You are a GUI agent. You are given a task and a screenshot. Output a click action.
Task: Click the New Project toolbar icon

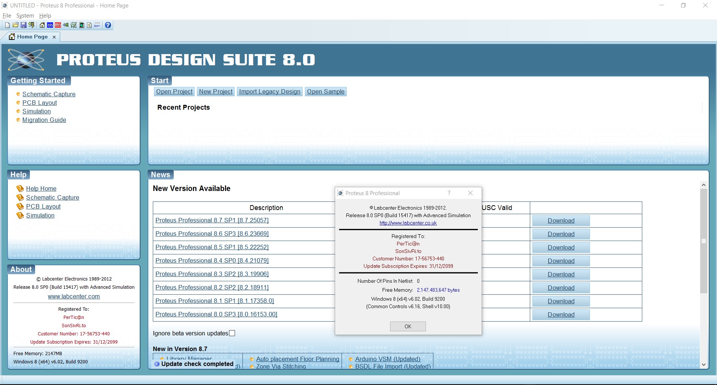point(7,25)
